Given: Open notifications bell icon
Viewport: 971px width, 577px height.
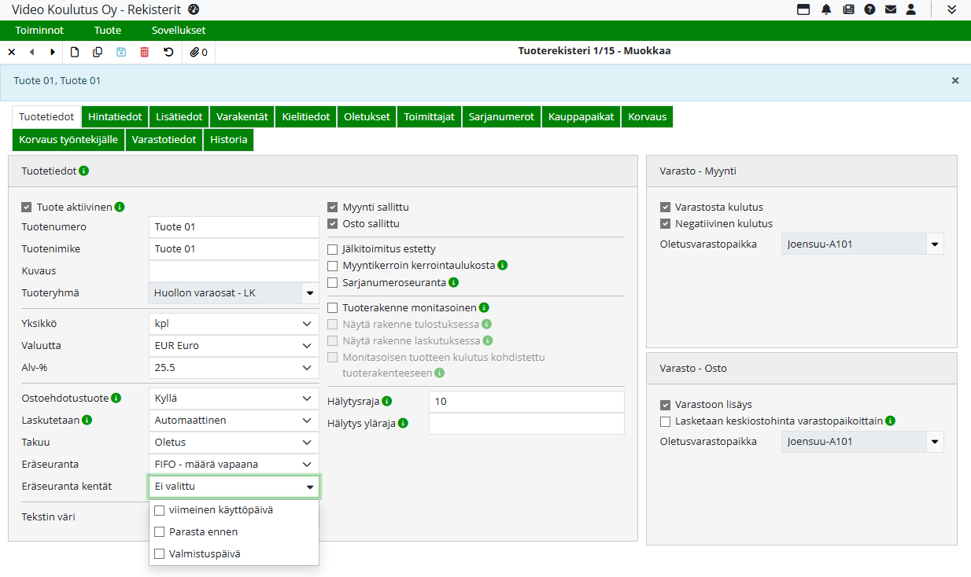Looking at the screenshot, I should coord(826,9).
